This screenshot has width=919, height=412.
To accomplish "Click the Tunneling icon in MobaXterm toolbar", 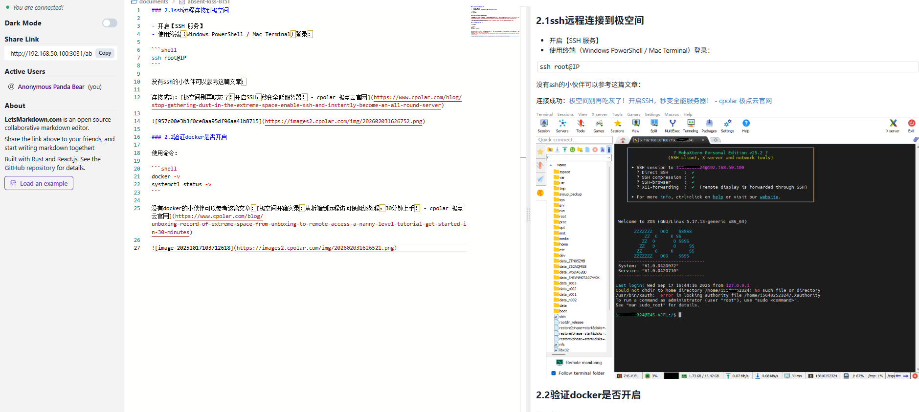I will (x=691, y=126).
